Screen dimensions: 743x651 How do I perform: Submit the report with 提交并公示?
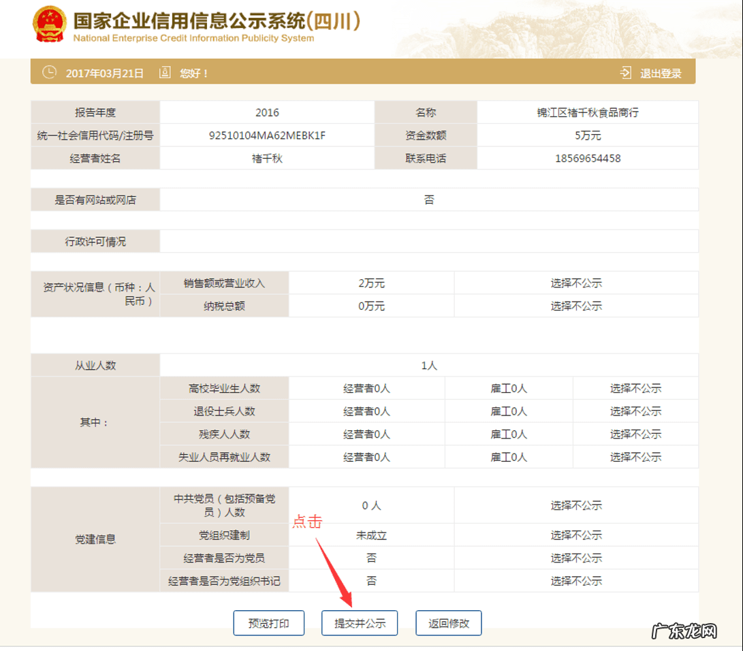360,623
